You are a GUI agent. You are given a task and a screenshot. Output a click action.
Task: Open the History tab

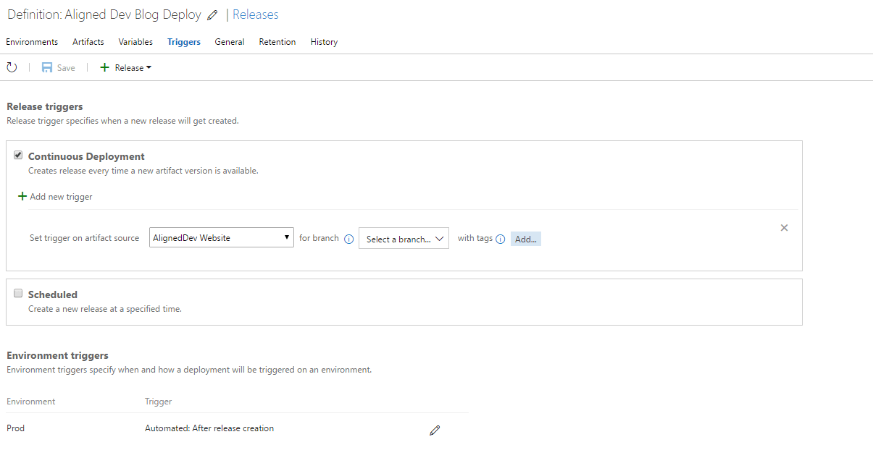click(x=323, y=42)
